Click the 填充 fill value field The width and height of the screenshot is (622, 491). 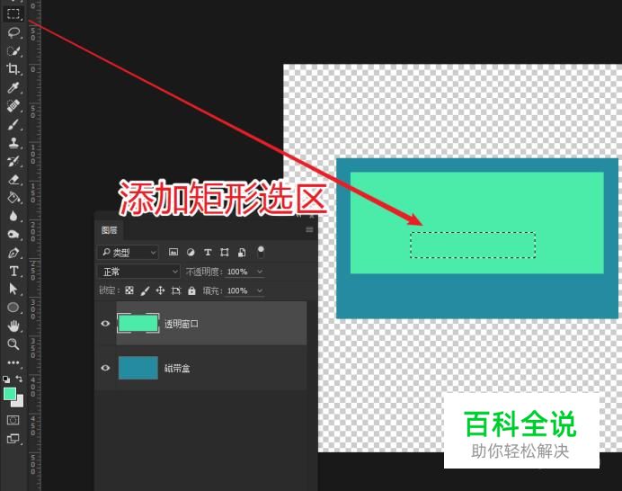(x=238, y=291)
